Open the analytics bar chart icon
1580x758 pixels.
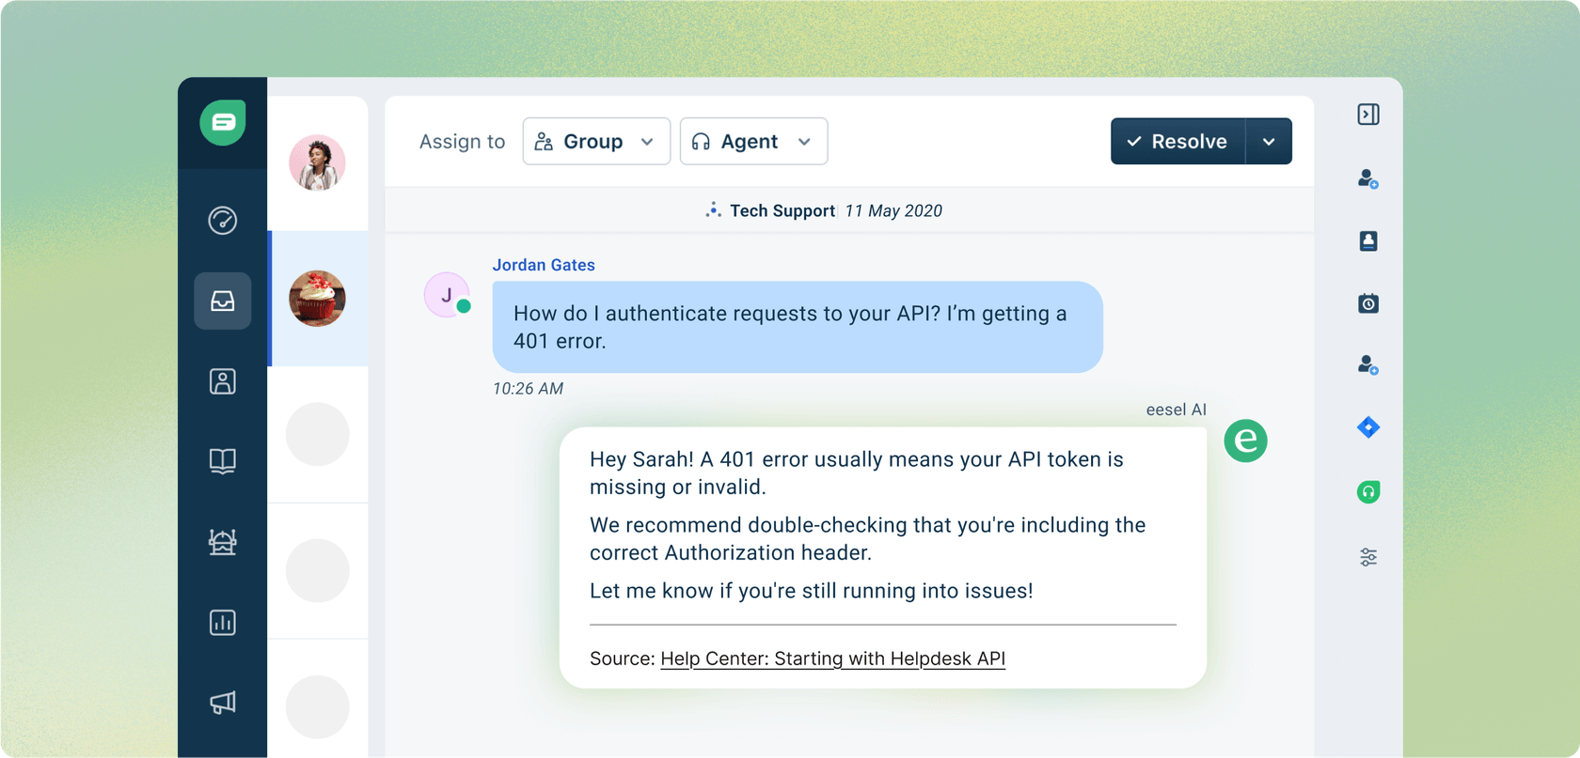click(223, 623)
